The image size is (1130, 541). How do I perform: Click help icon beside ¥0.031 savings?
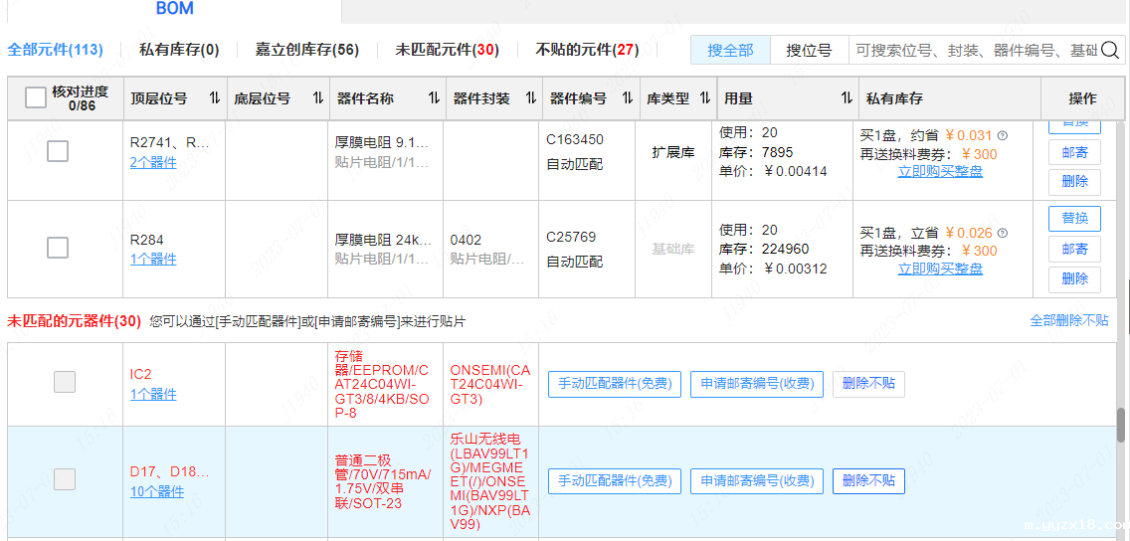(1003, 136)
